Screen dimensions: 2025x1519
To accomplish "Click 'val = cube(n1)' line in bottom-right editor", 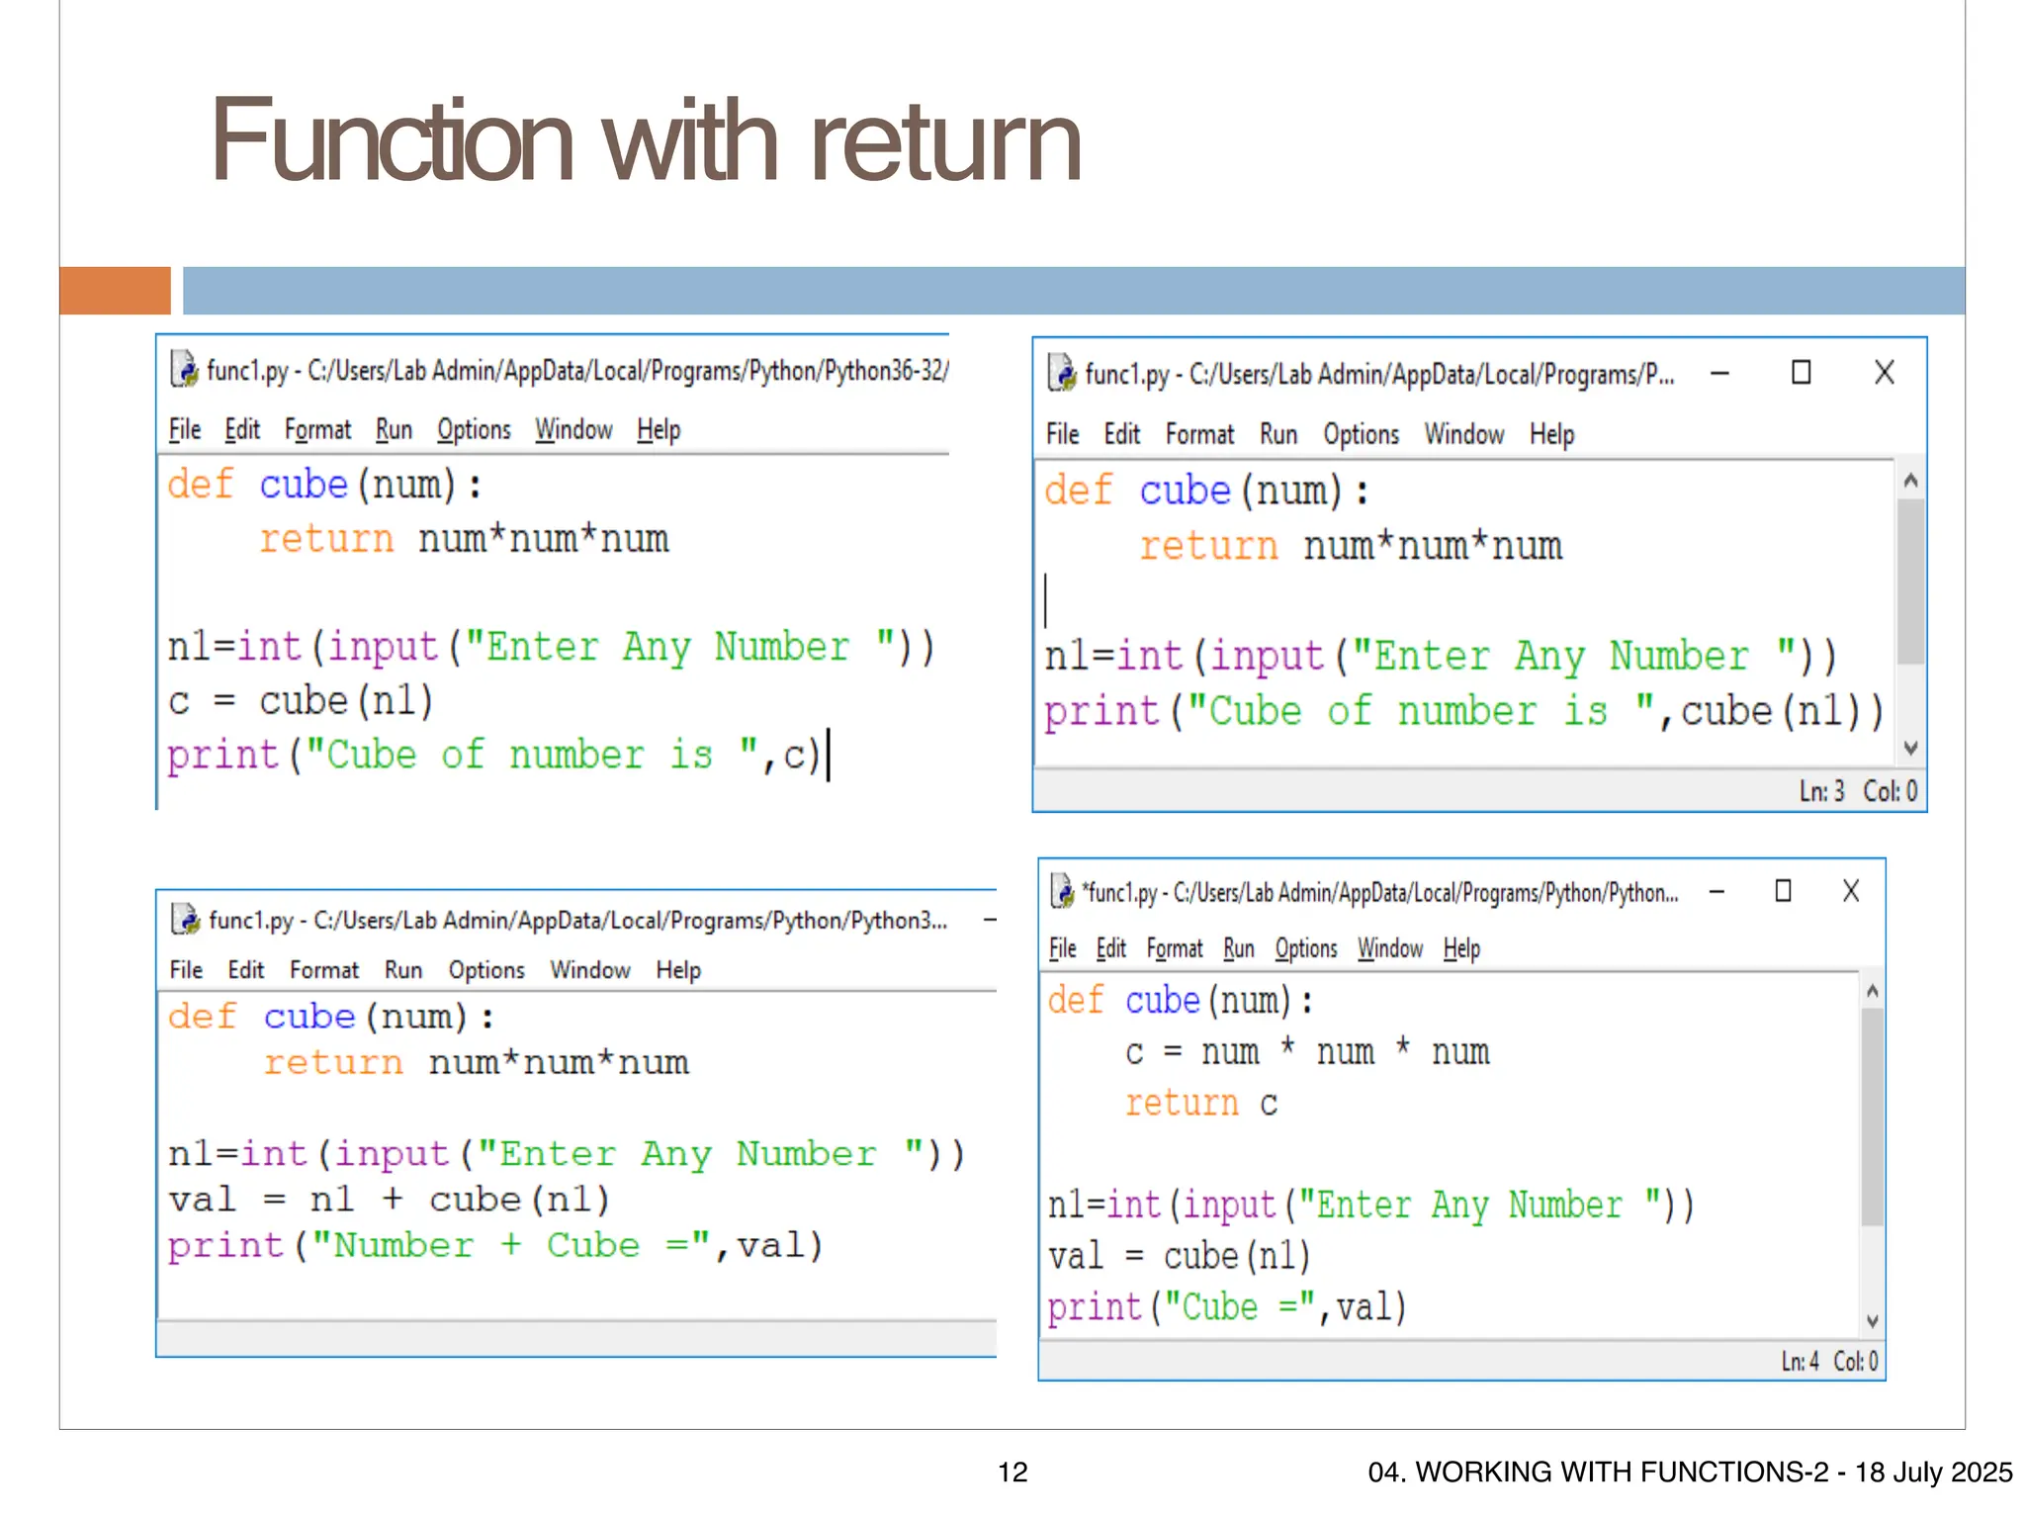I will click(1180, 1256).
